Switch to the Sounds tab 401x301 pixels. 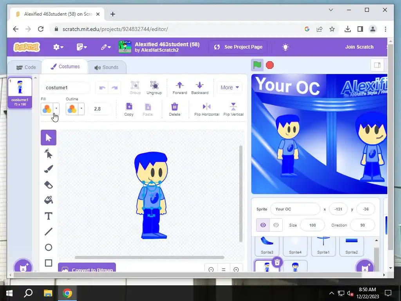coord(107,67)
